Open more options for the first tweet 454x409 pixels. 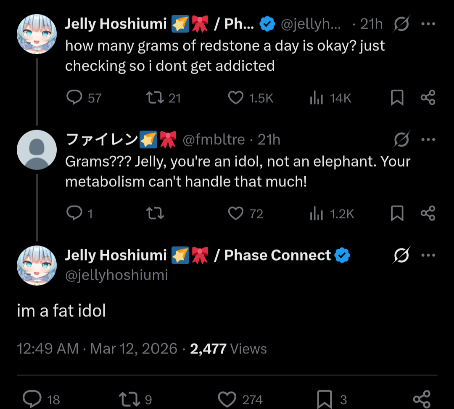(x=428, y=24)
